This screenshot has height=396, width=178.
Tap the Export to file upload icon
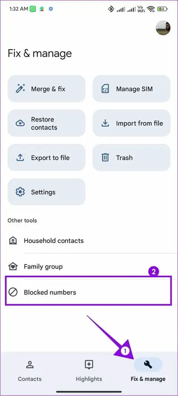tap(20, 157)
